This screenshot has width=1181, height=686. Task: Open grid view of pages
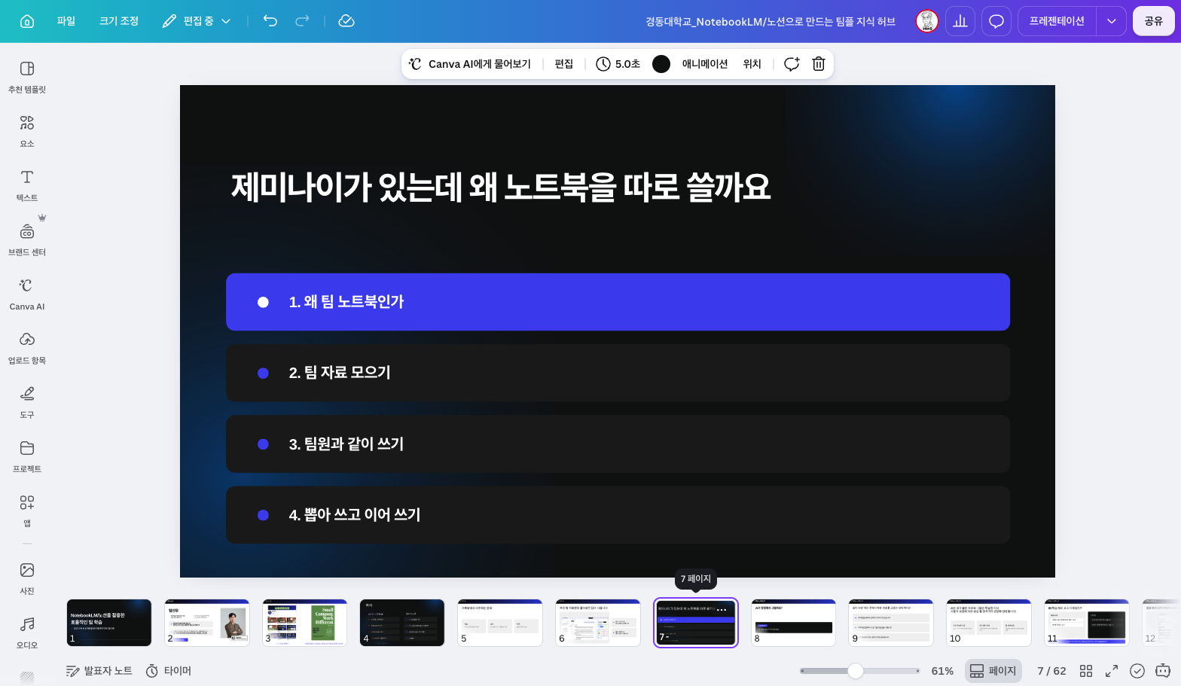1086,671
